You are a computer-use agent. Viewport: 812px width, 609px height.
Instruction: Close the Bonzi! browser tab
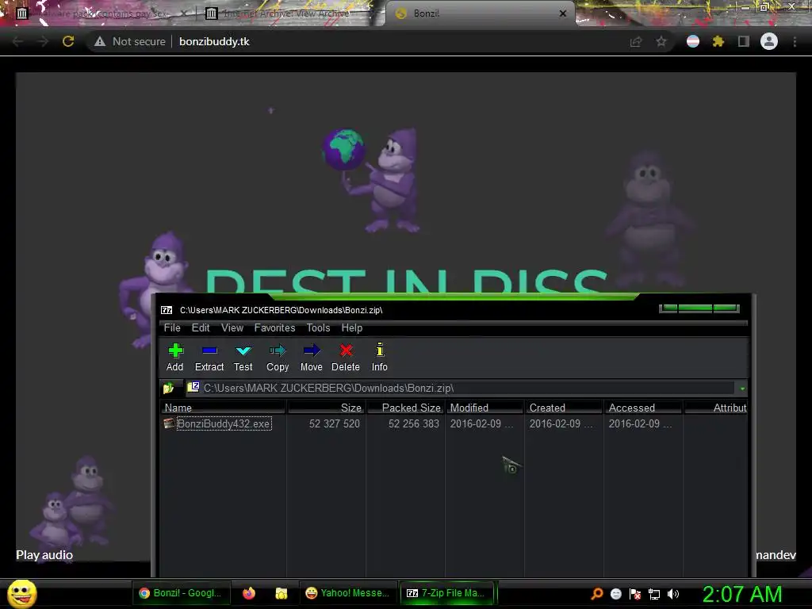click(563, 13)
